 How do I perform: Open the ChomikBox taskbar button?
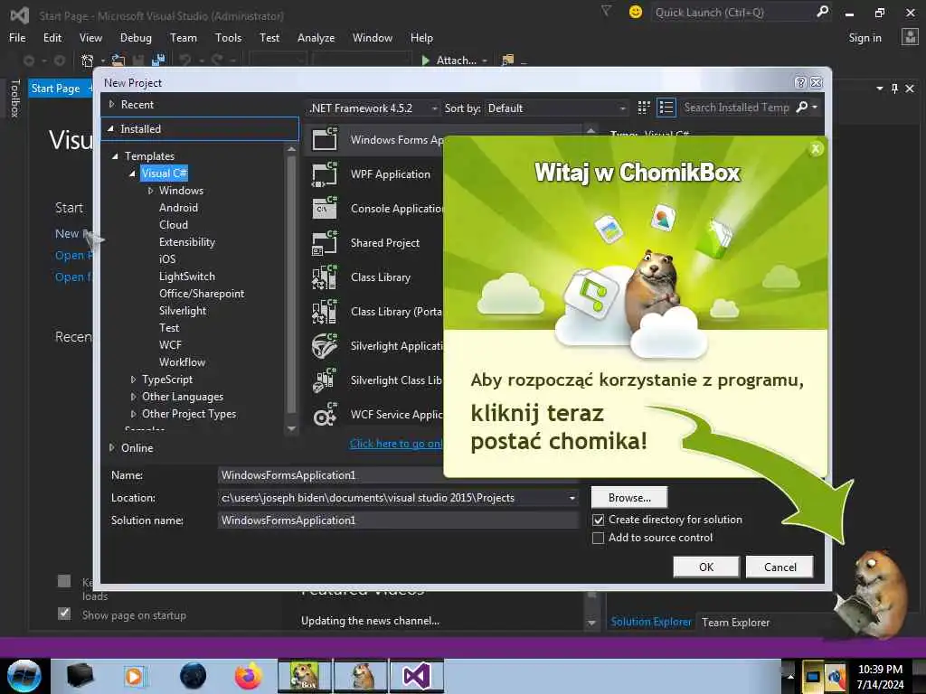pyautogui.click(x=304, y=676)
